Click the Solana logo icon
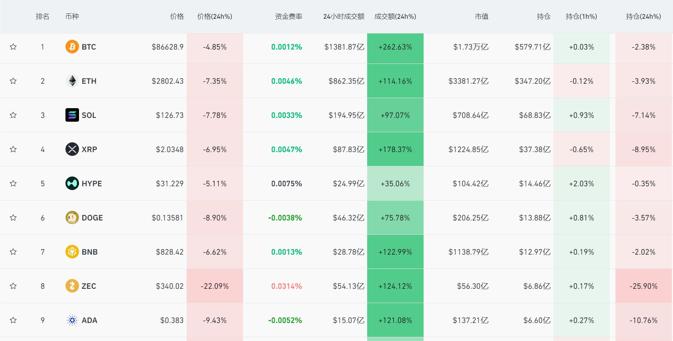673x341 pixels. 72,115
